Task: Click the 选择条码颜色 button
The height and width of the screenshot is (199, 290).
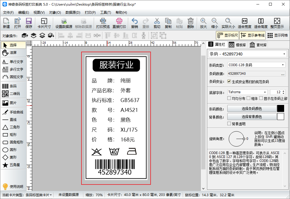Action: (x=252, y=109)
